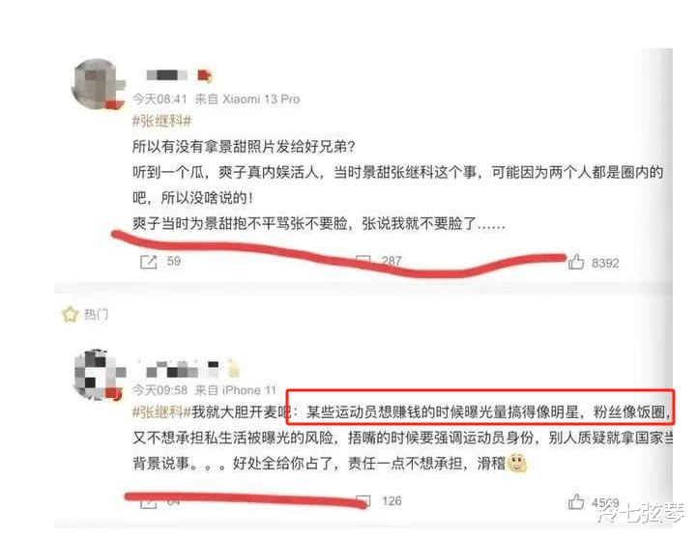Click the second poster's blurred username
This screenshot has width=696, height=538.
click(x=182, y=369)
